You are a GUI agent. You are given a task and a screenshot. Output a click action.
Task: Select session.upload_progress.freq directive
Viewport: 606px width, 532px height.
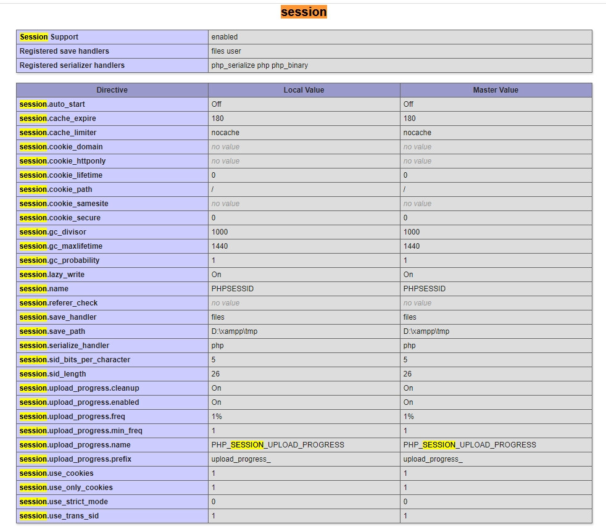click(x=72, y=417)
